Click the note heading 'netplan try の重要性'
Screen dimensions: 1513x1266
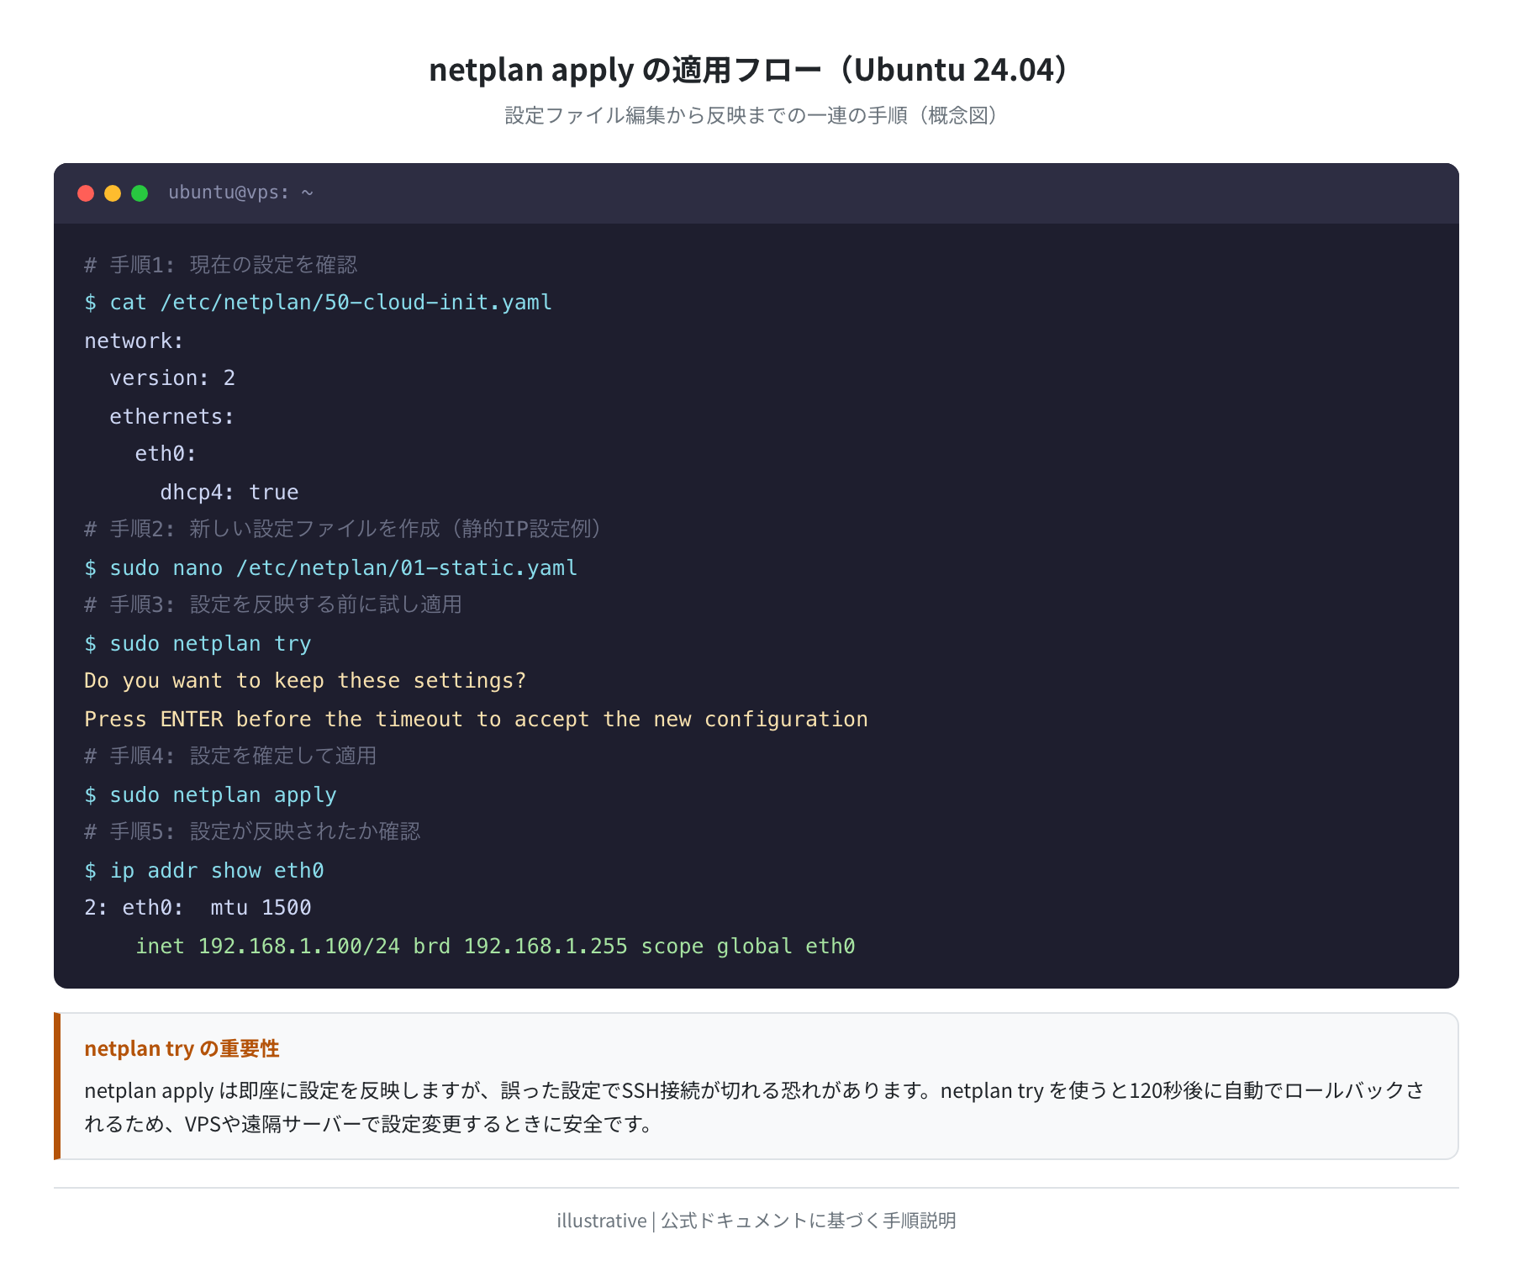tap(182, 1048)
